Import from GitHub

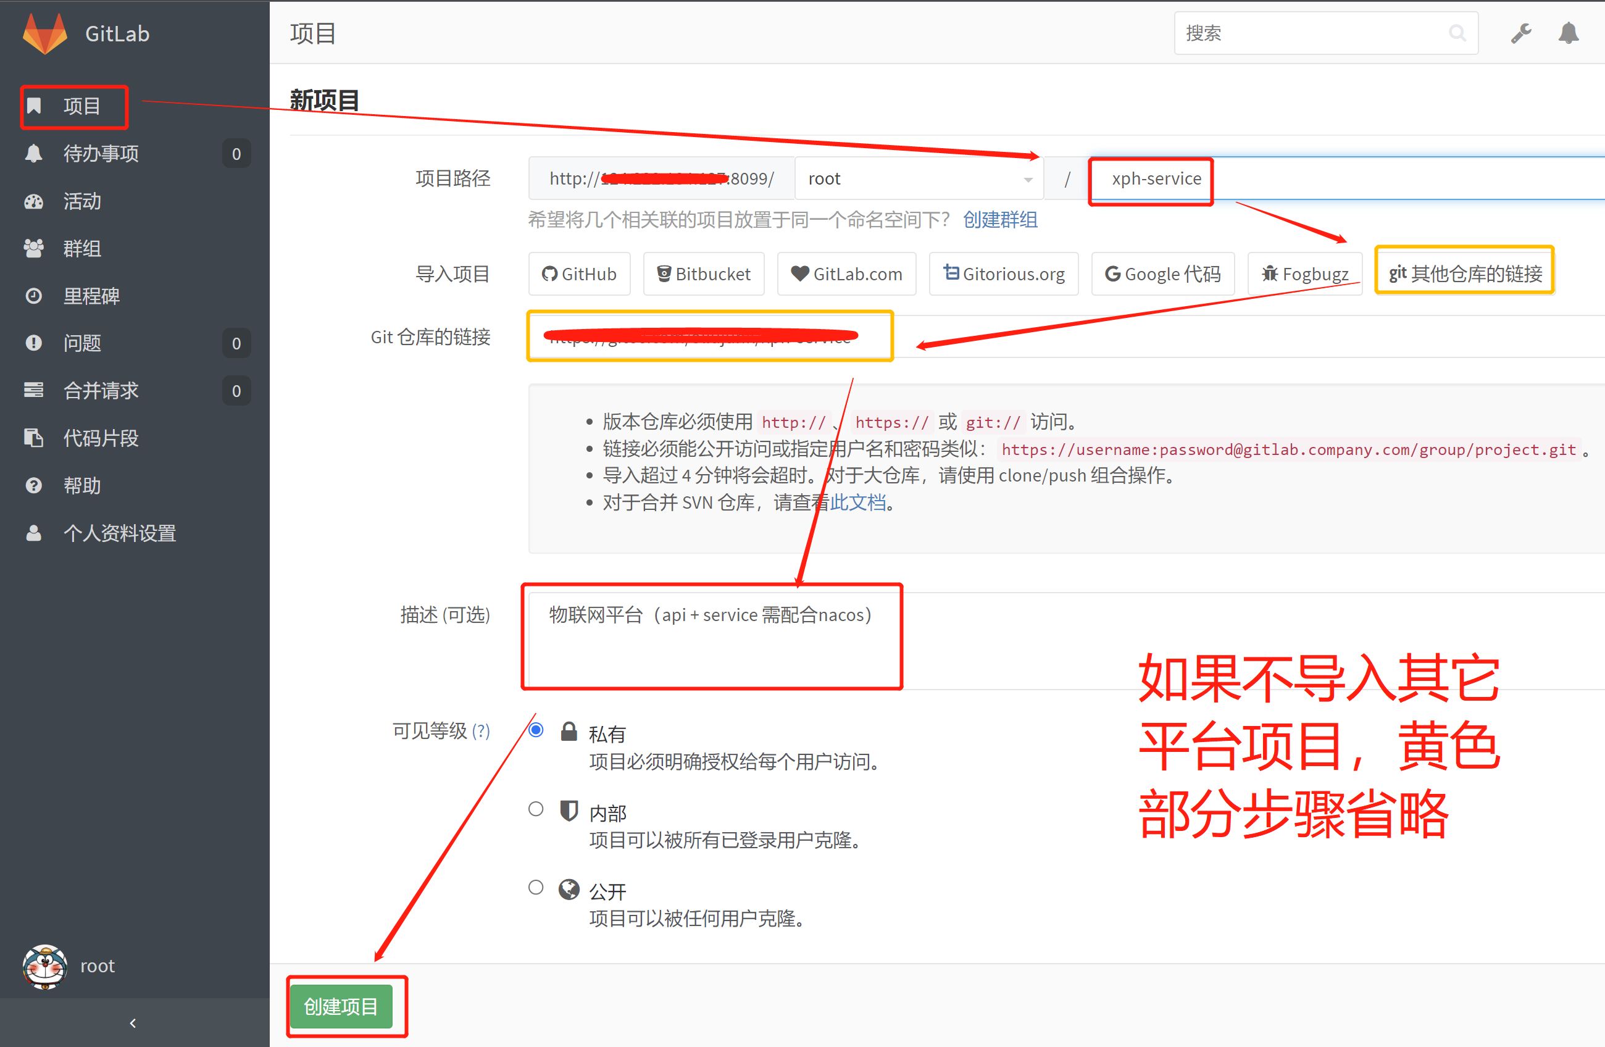tap(579, 274)
